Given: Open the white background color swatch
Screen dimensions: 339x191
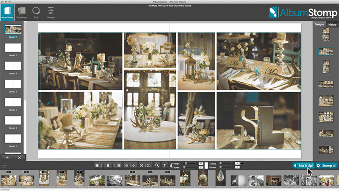Looking at the screenshot, I should click(206, 166).
